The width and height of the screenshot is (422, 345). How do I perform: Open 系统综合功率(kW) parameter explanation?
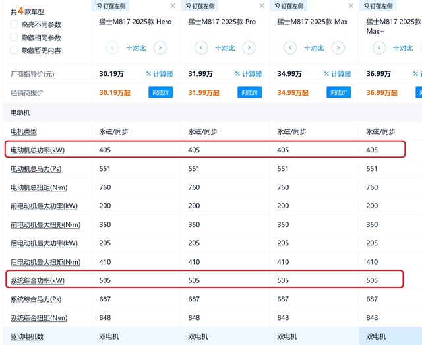38,280
